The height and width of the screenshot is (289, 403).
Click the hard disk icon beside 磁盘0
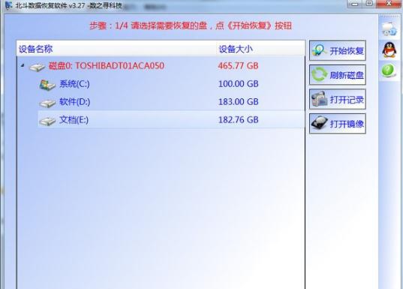tap(37, 67)
